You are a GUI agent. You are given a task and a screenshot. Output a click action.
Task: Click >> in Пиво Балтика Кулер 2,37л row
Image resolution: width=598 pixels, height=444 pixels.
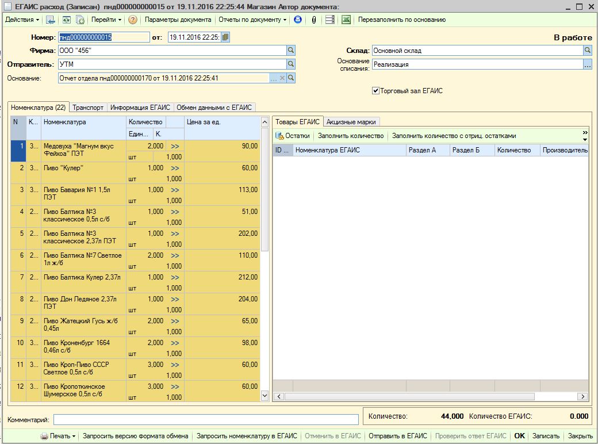tap(175, 277)
